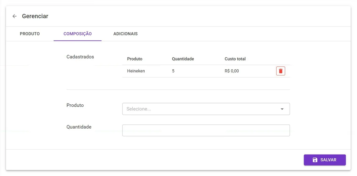357x176 pixels.
Task: Click the quantity value 5 for Heineken
Action: point(173,71)
